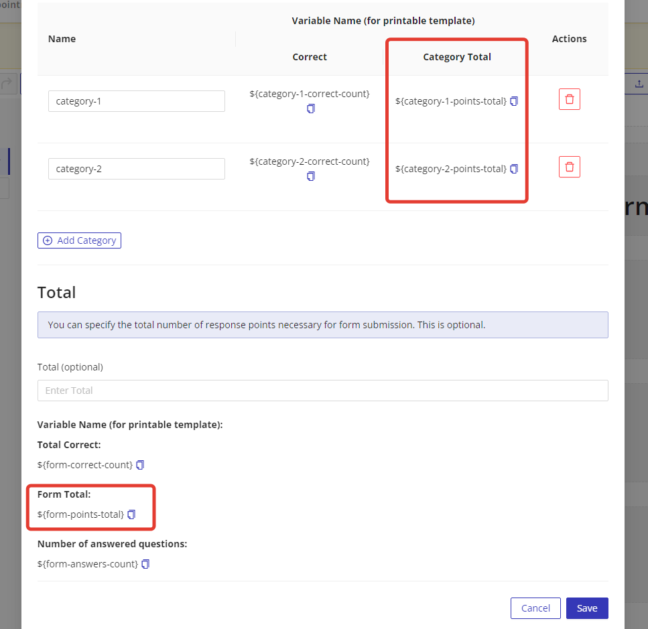The width and height of the screenshot is (648, 629).
Task: Click the redo arrow behind the dialog
Action: [8, 84]
